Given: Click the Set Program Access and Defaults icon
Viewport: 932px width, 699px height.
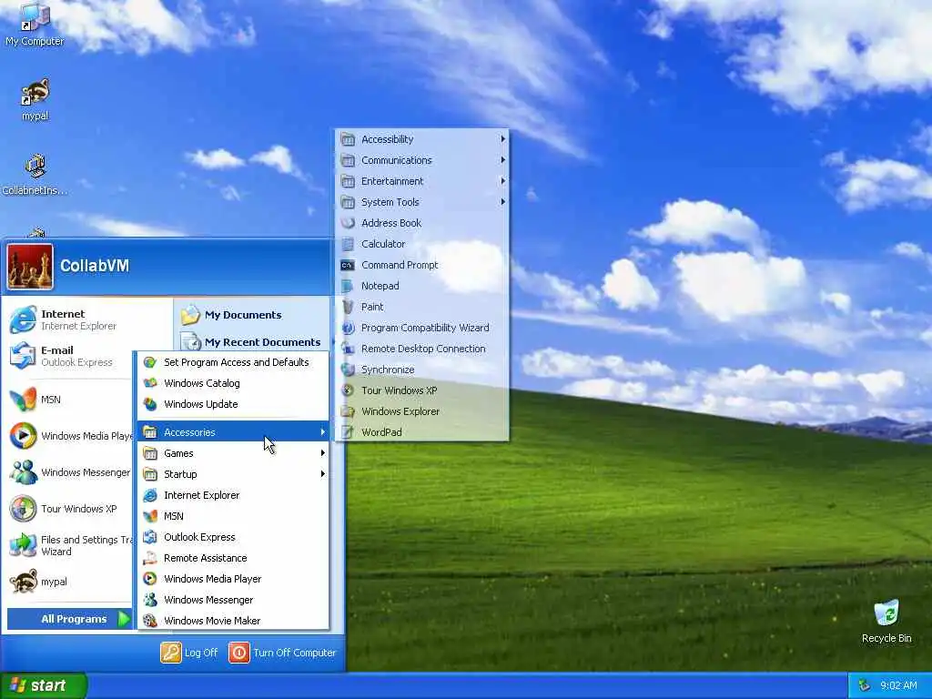Looking at the screenshot, I should pos(150,362).
